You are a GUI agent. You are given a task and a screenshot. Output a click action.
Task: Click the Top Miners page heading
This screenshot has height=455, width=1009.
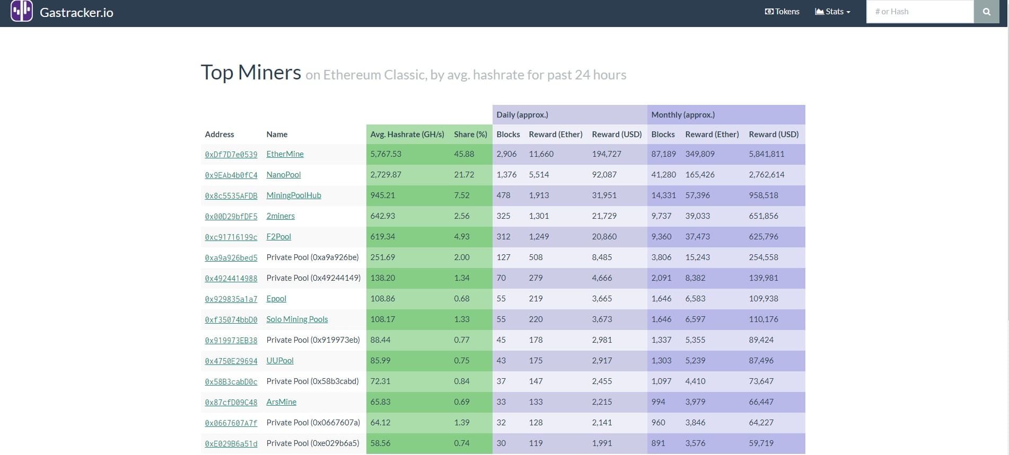251,73
